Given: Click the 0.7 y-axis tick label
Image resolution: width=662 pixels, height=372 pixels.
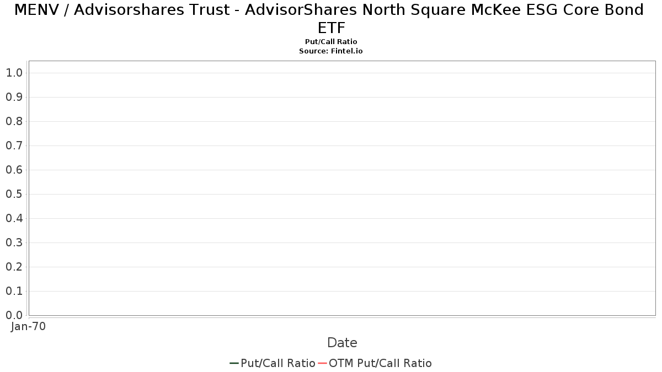Looking at the screenshot, I should point(14,145).
